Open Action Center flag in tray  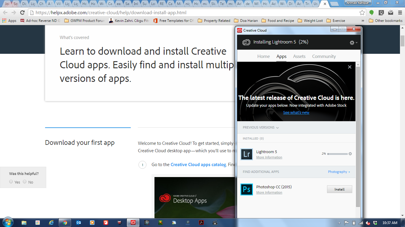click(346, 223)
